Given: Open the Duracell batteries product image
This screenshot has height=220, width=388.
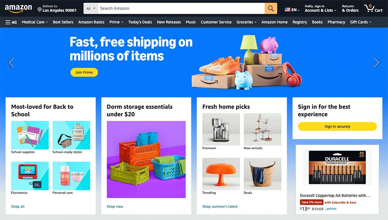Looking at the screenshot, I should [337, 168].
